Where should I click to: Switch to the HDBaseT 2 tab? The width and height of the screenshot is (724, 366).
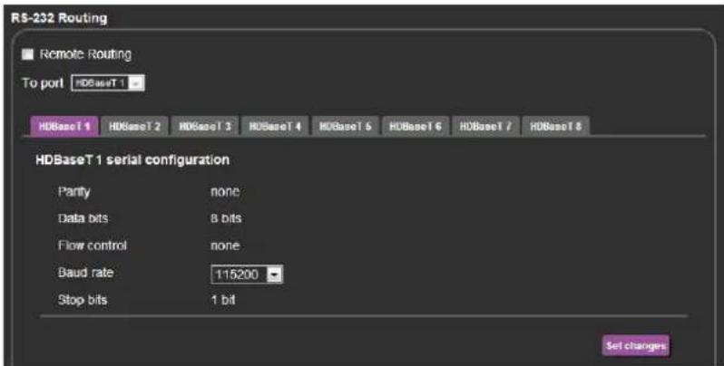click(135, 126)
